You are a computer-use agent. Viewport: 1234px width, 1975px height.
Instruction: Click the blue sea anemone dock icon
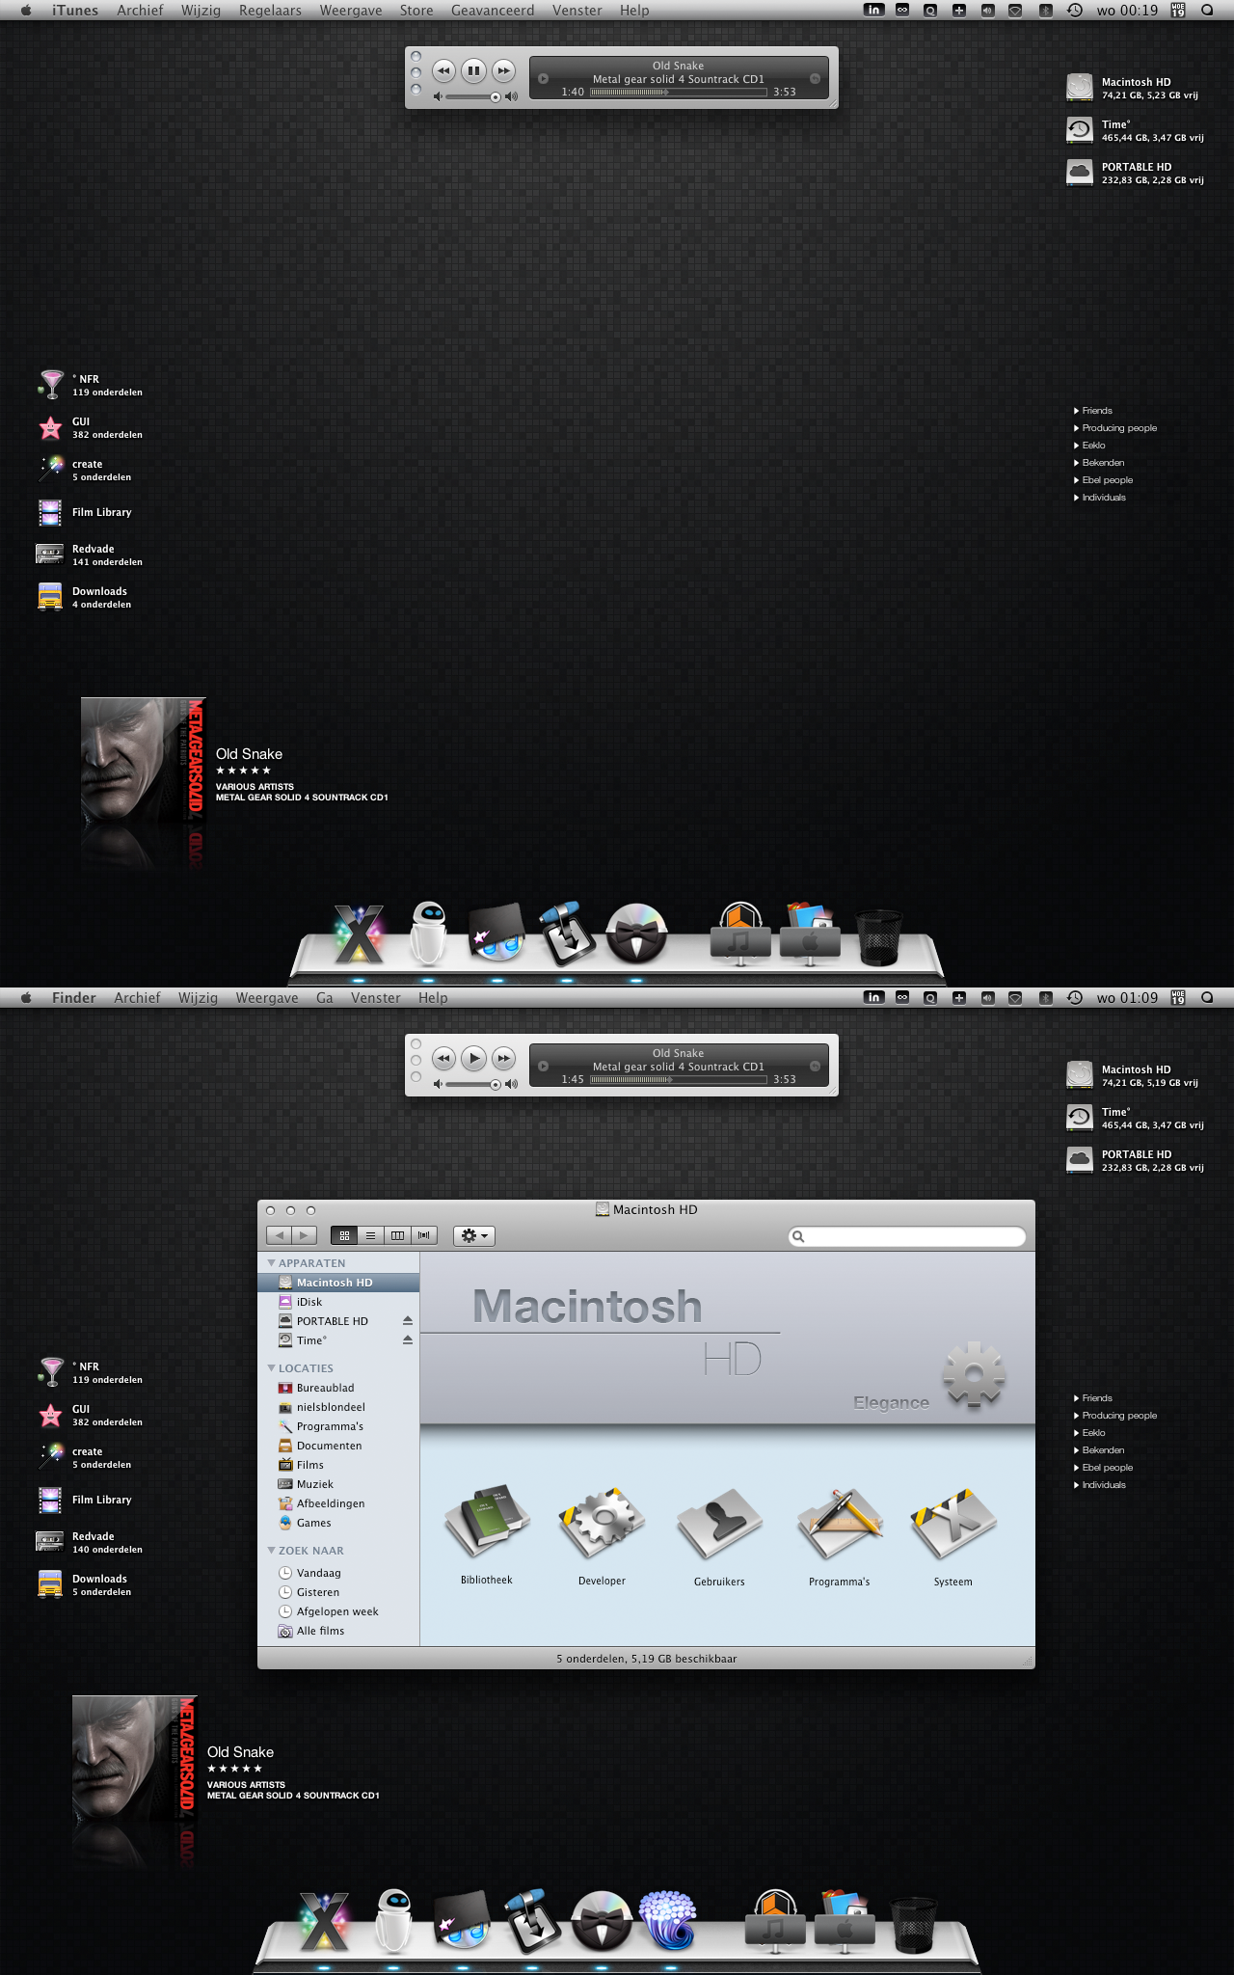(667, 1920)
